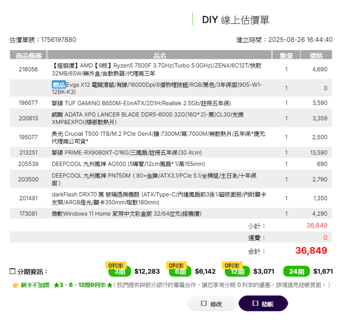The image size is (342, 320).
Task: Click the ★3、6、12期0利率★ promotion text
Action: (83, 285)
